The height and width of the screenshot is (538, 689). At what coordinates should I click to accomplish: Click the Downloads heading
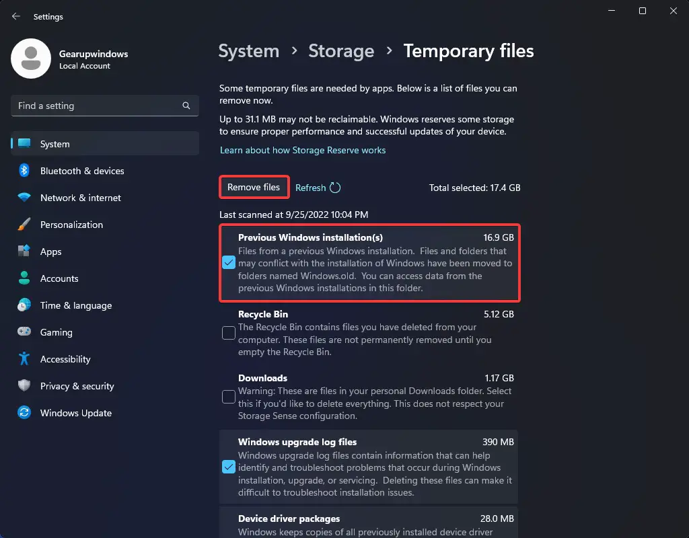click(262, 378)
